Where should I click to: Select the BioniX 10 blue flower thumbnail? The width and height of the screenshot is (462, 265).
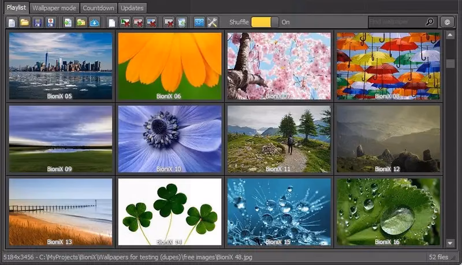[170, 139]
